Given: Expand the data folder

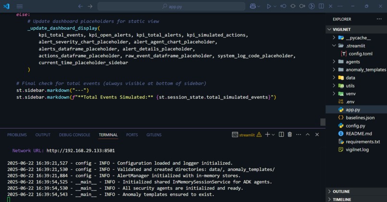Looking at the screenshot, I should 356,78.
